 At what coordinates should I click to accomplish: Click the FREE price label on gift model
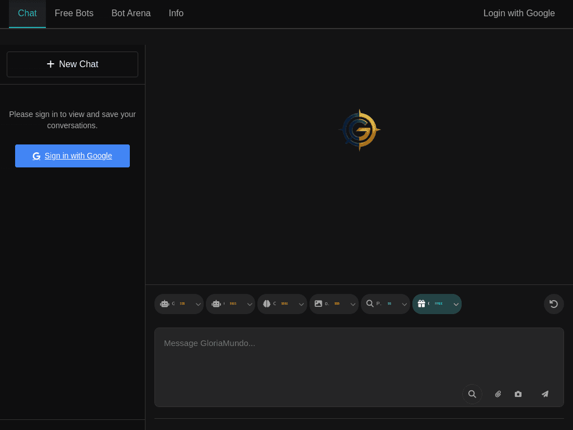tap(439, 303)
